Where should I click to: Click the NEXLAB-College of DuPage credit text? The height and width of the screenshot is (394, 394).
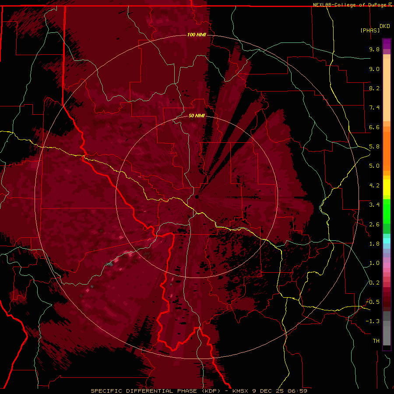(x=351, y=5)
